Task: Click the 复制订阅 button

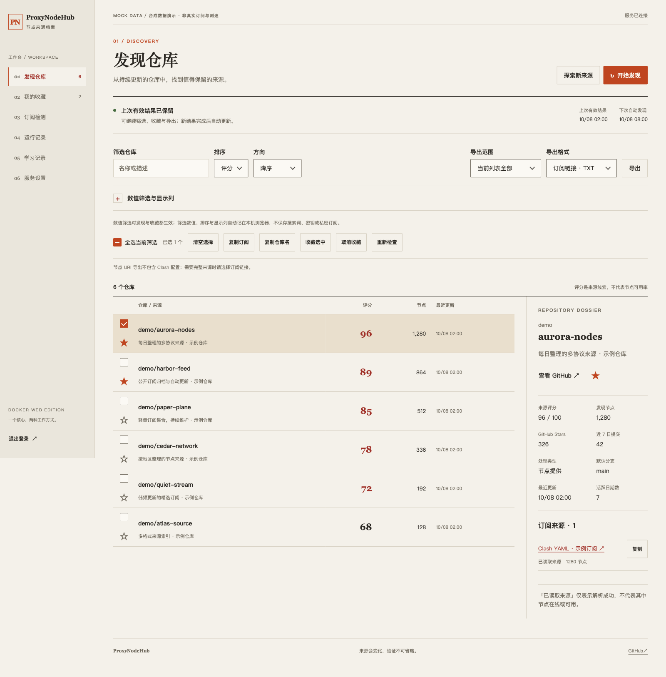Action: (239, 242)
